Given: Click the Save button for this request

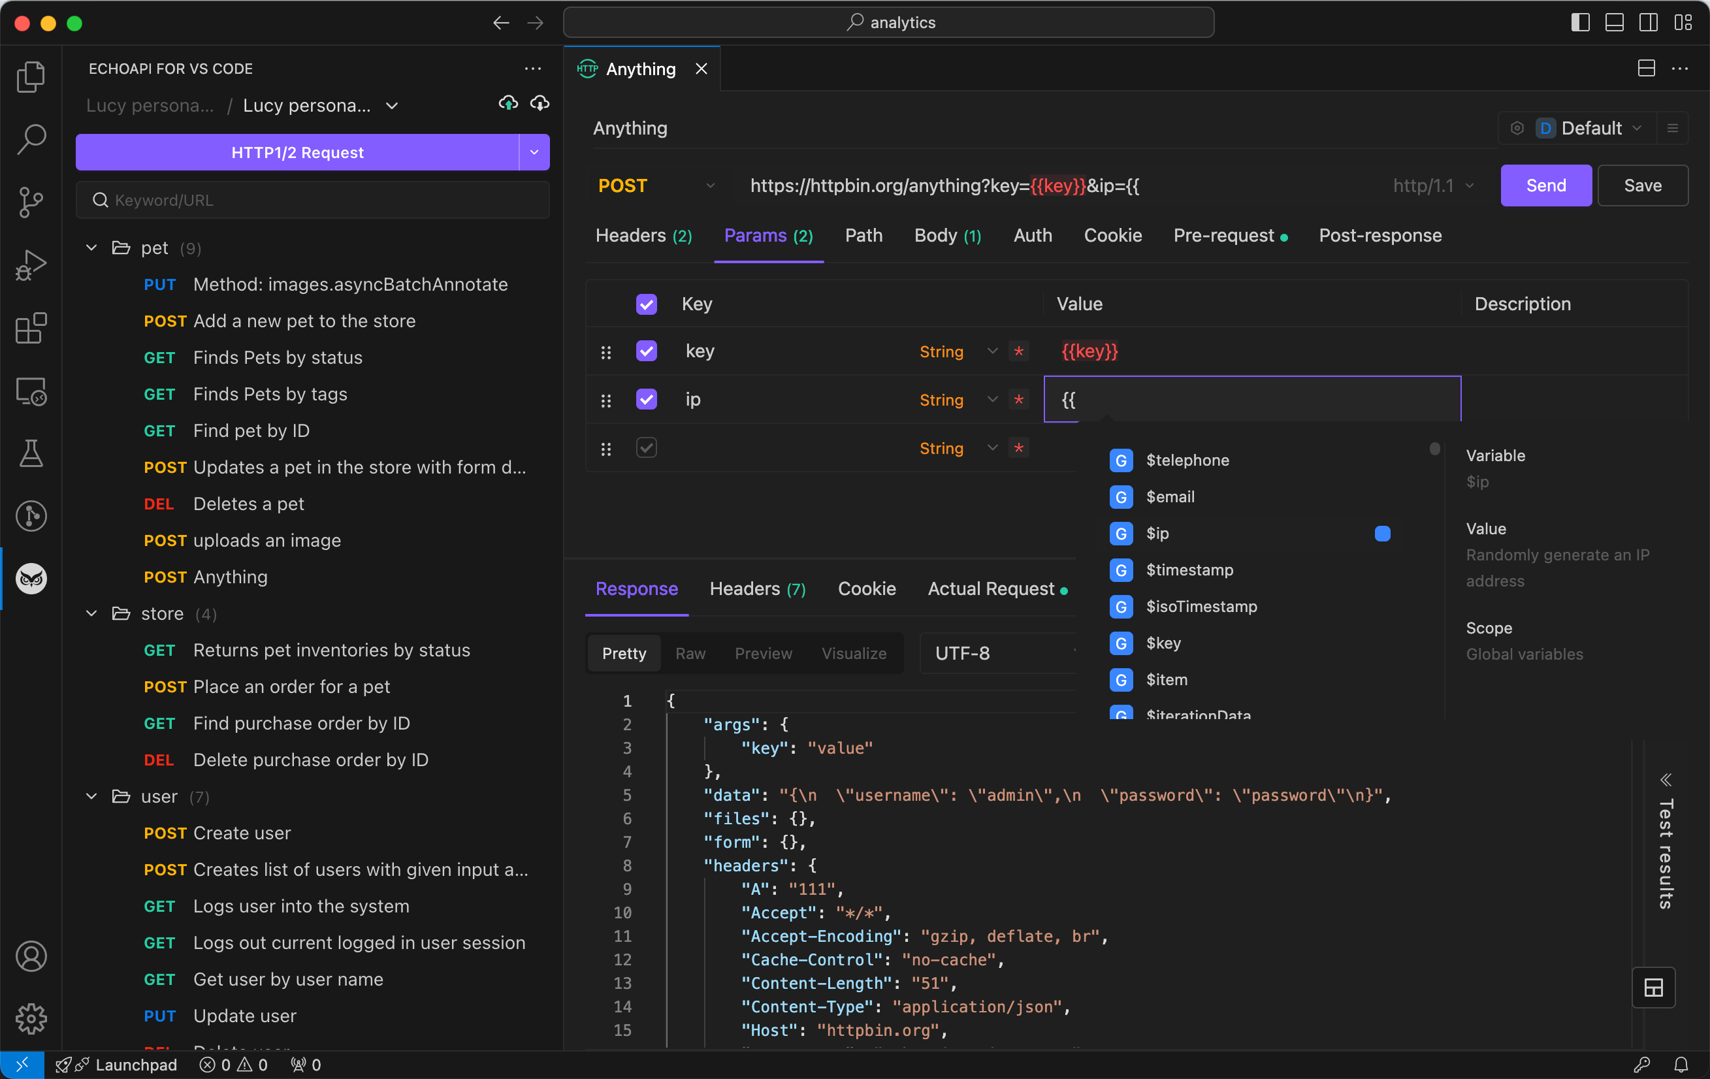Looking at the screenshot, I should (1643, 185).
